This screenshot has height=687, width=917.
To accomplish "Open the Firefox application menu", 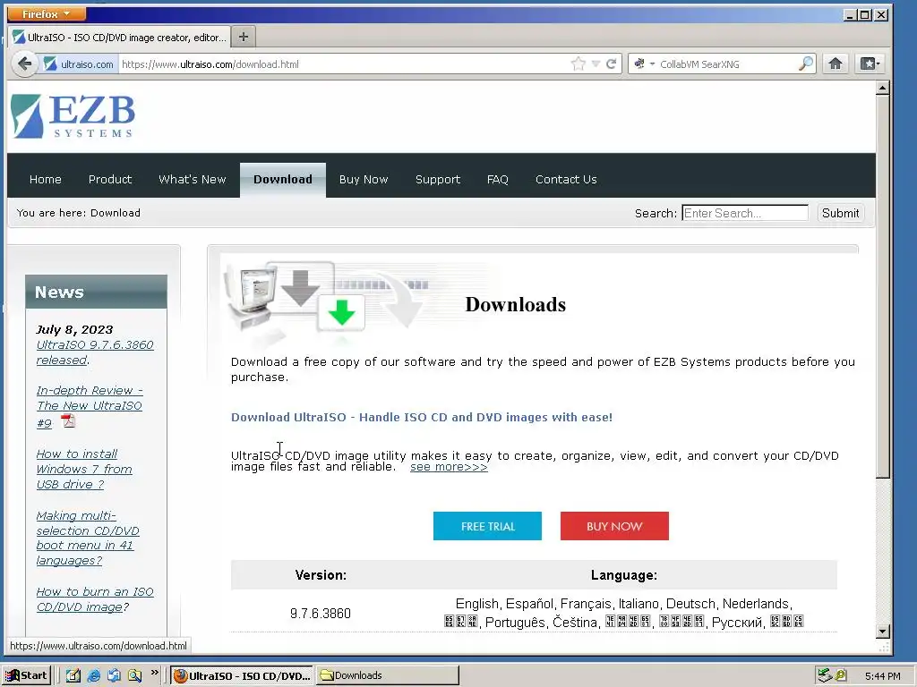I will pyautogui.click(x=46, y=13).
